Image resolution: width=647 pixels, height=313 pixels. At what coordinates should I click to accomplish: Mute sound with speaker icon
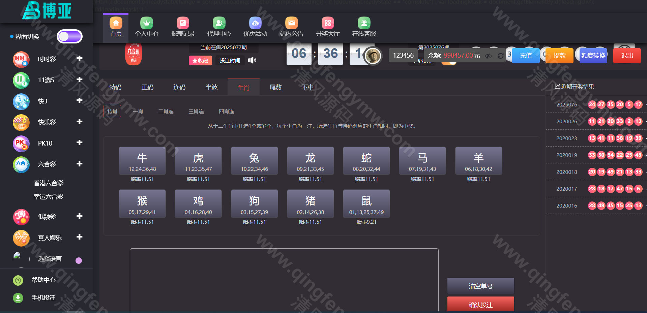[252, 60]
